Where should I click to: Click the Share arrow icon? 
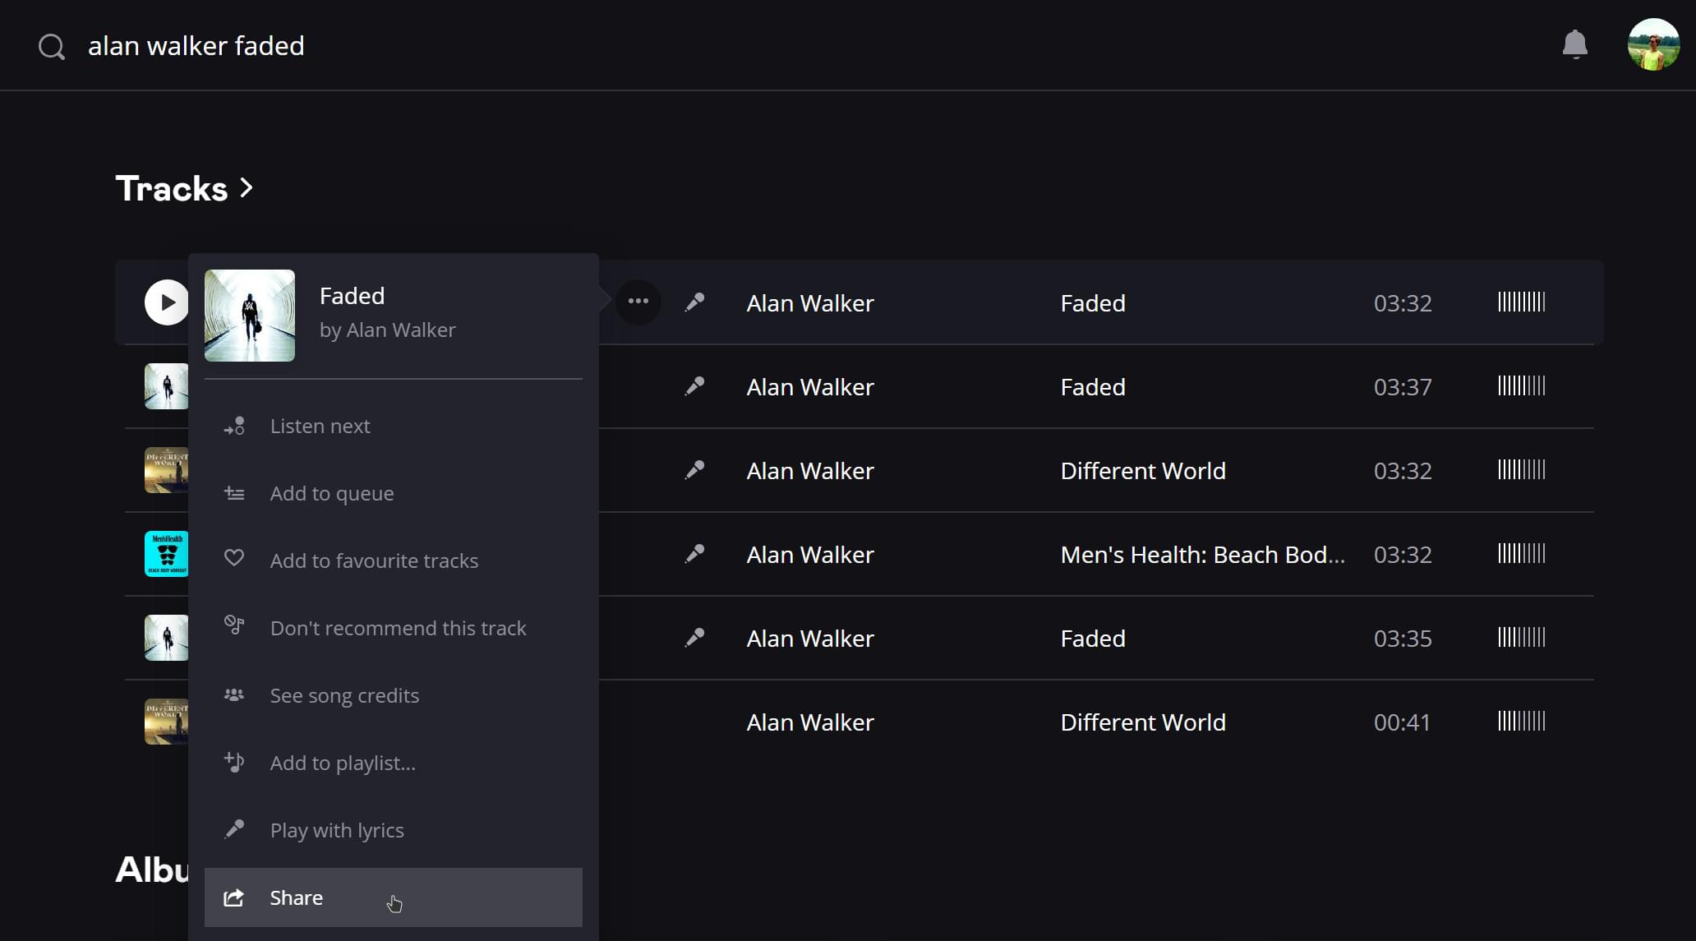pos(234,897)
